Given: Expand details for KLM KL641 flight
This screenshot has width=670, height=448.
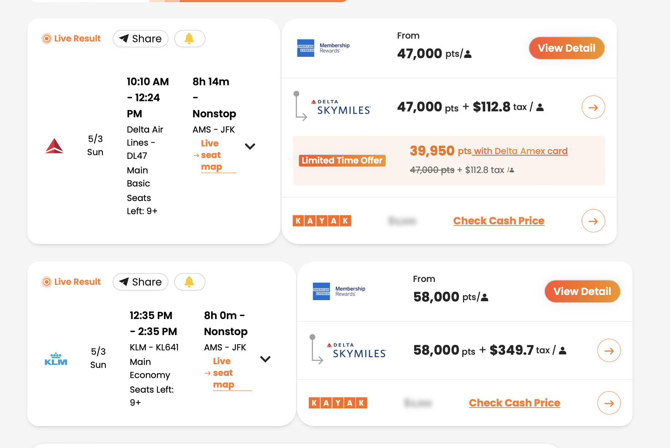Looking at the screenshot, I should tap(265, 359).
